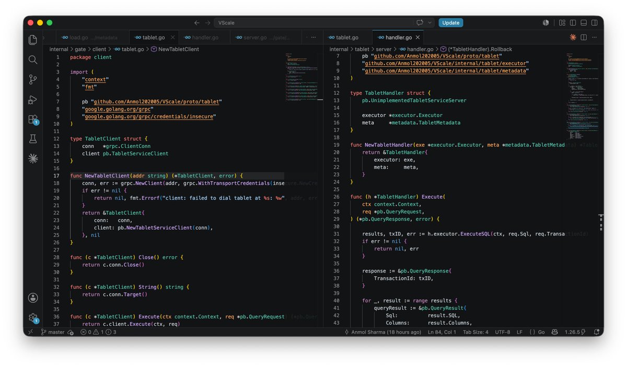Open the chat icon in command center

point(420,23)
